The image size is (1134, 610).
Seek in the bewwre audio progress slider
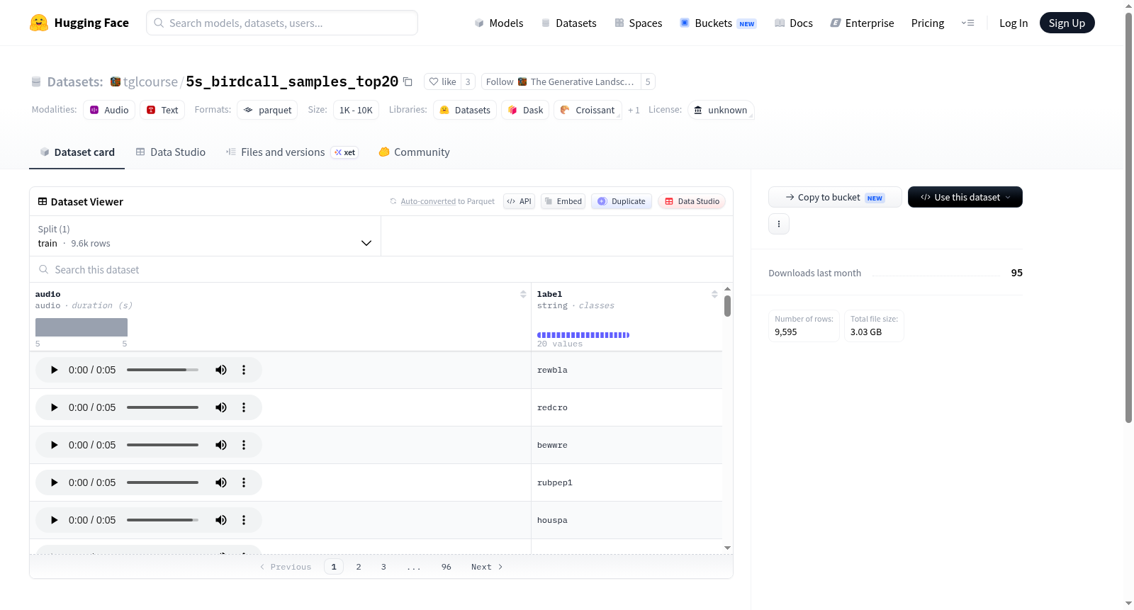[x=162, y=445]
